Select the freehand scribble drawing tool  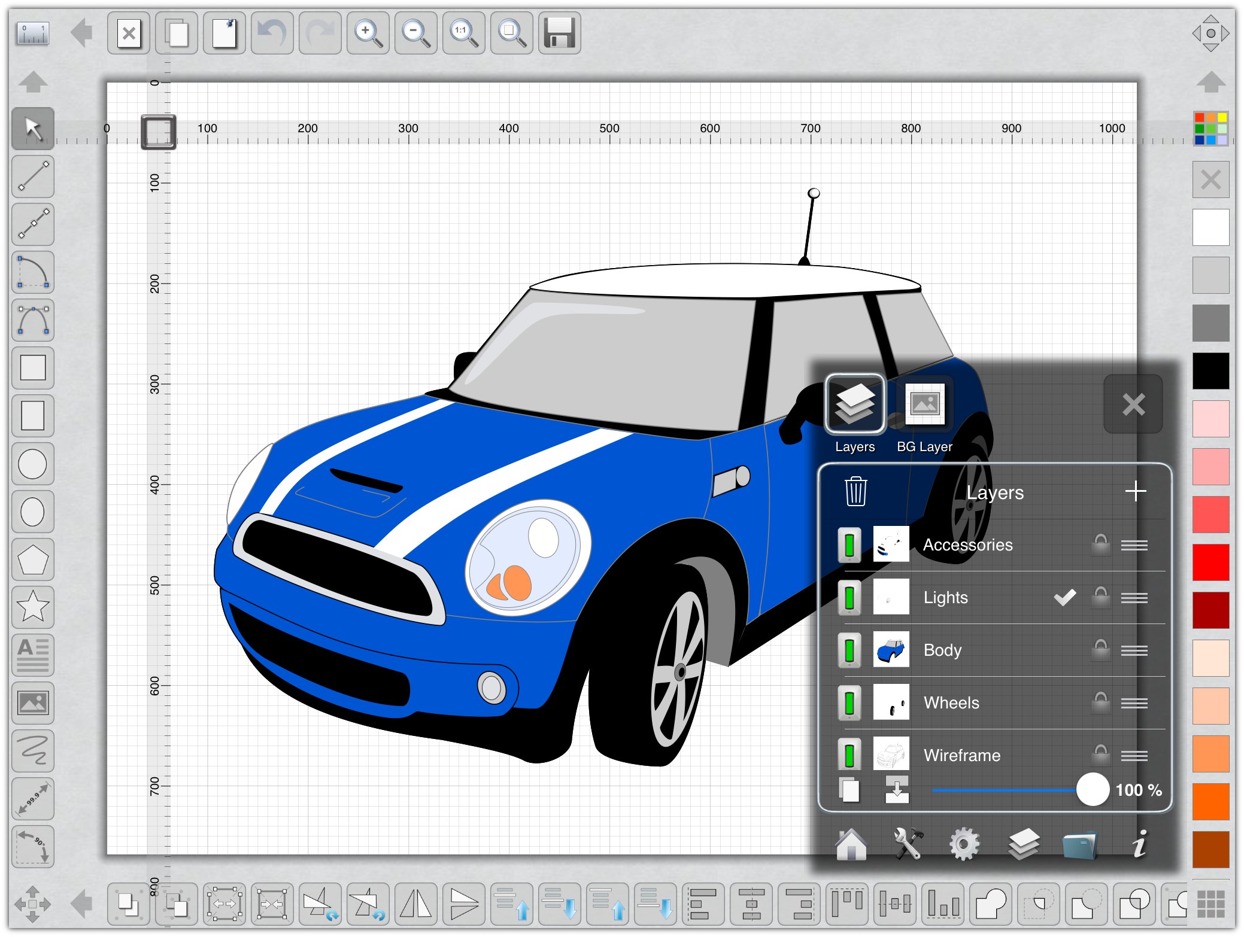click(x=33, y=750)
